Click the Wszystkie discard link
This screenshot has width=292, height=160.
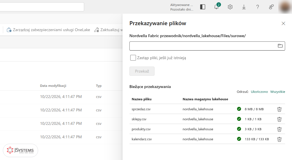coord(278,92)
